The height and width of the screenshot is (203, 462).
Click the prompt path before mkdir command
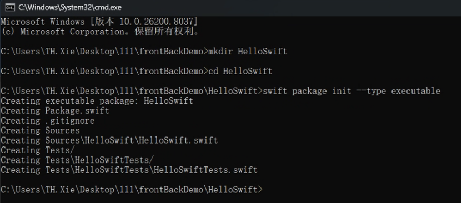pyautogui.click(x=104, y=52)
